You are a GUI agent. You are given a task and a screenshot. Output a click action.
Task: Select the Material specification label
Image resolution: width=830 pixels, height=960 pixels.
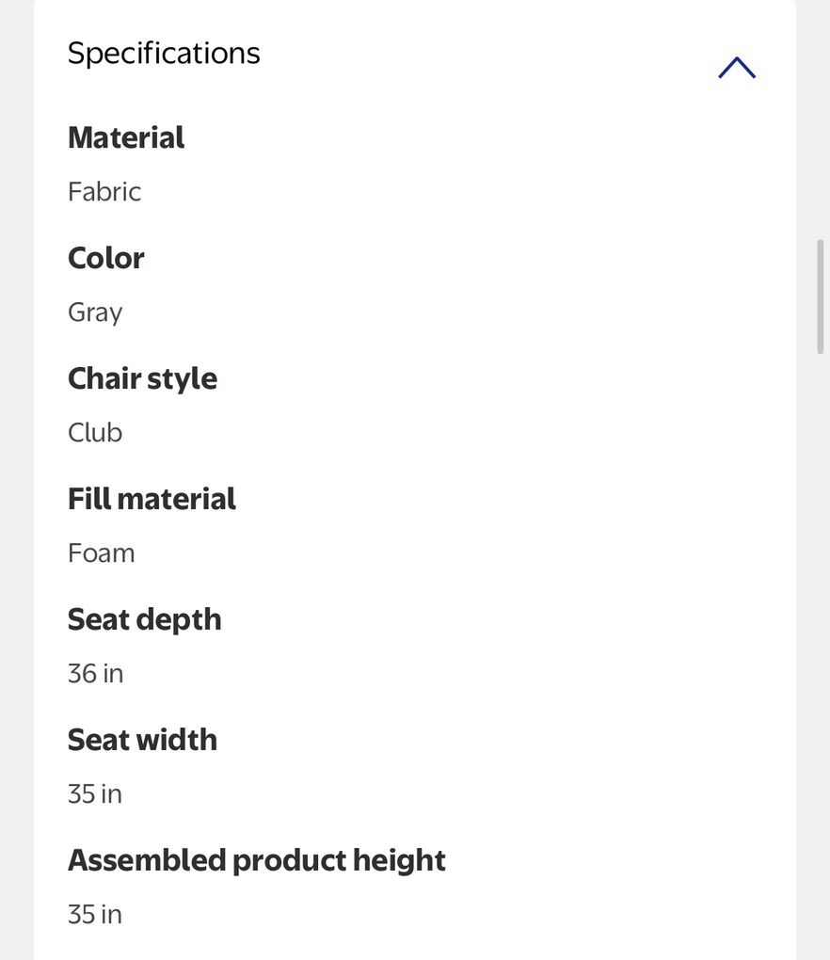126,137
